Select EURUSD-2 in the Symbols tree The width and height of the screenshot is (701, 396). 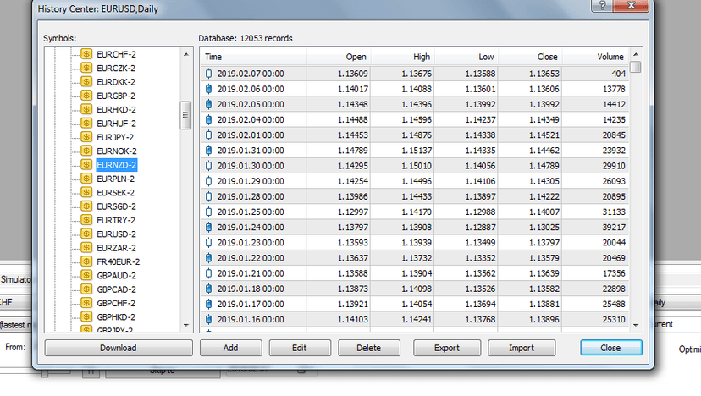(116, 234)
